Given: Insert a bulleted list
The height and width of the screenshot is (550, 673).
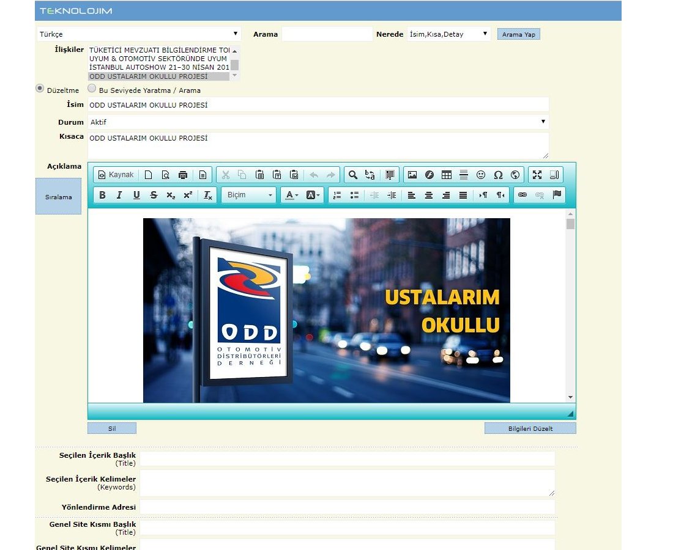Looking at the screenshot, I should coord(354,195).
